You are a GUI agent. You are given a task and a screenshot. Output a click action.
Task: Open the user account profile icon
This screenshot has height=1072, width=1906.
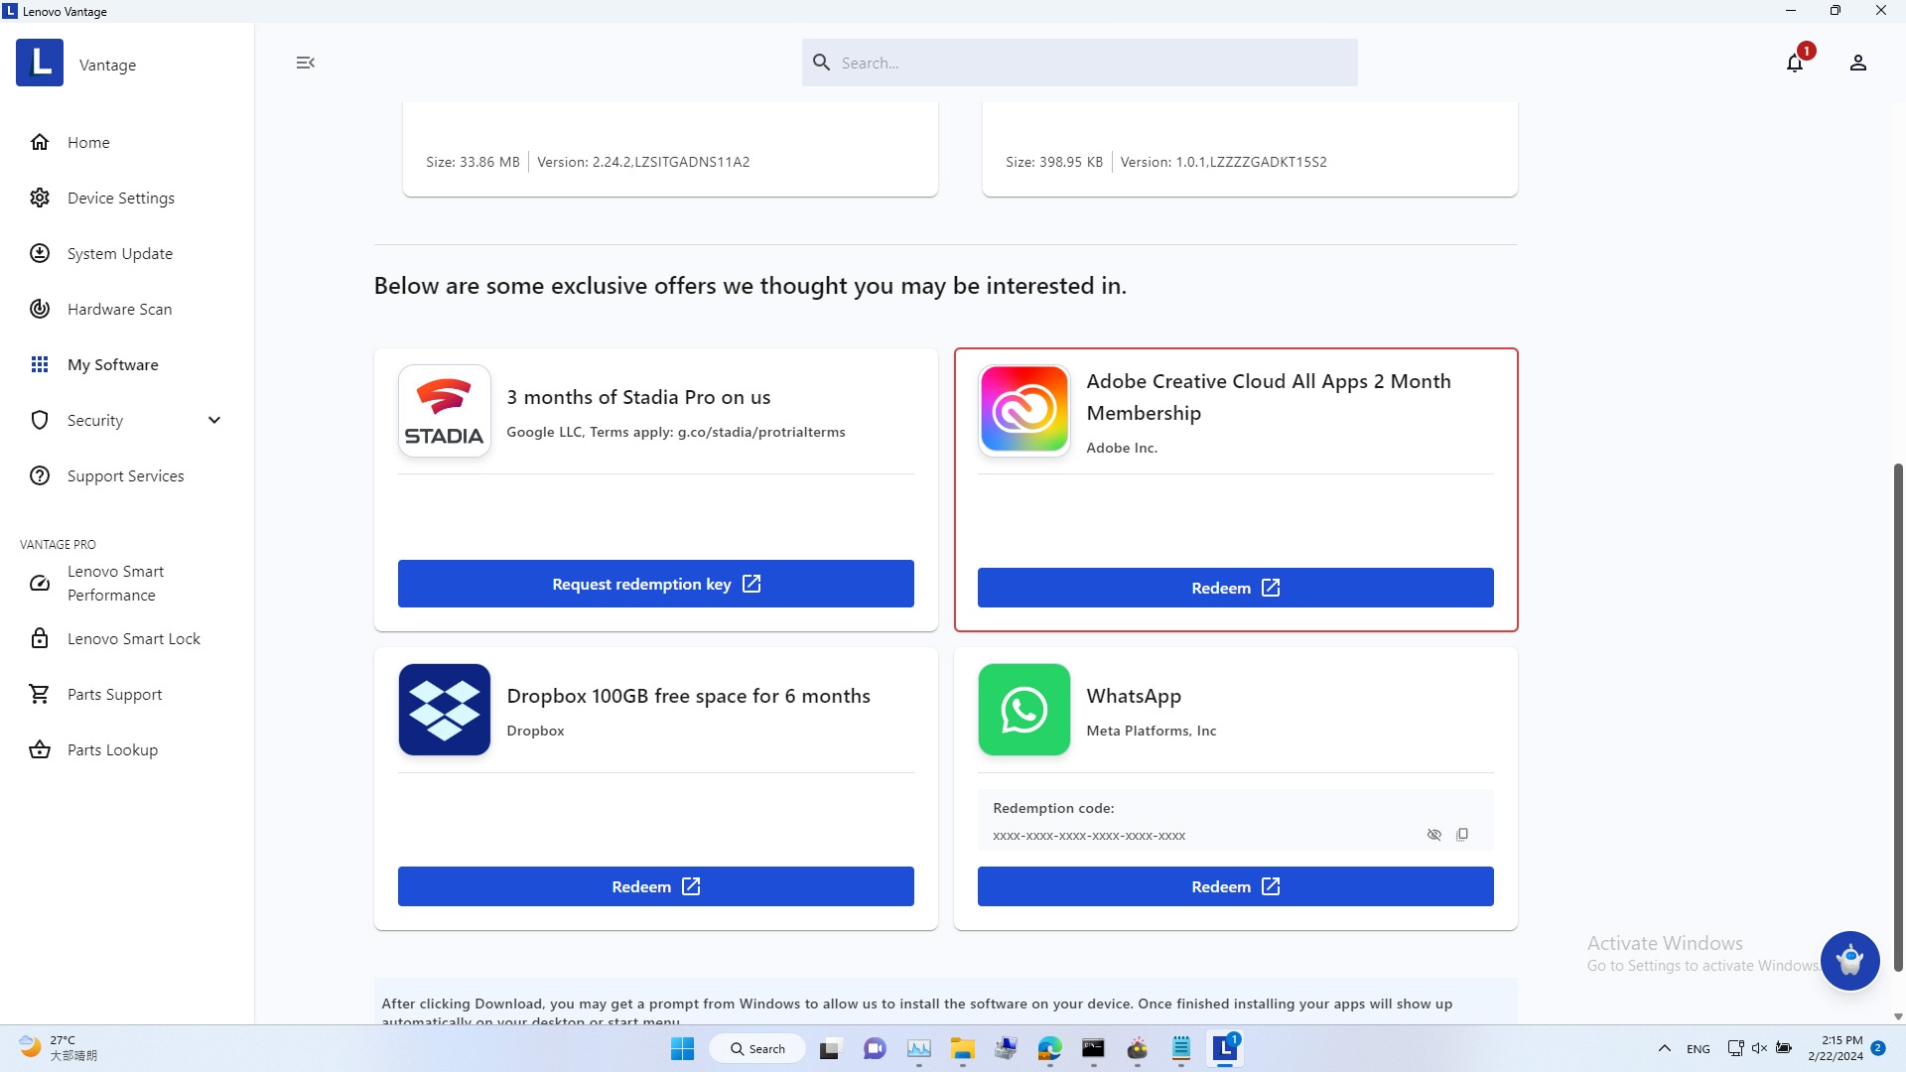point(1857,64)
